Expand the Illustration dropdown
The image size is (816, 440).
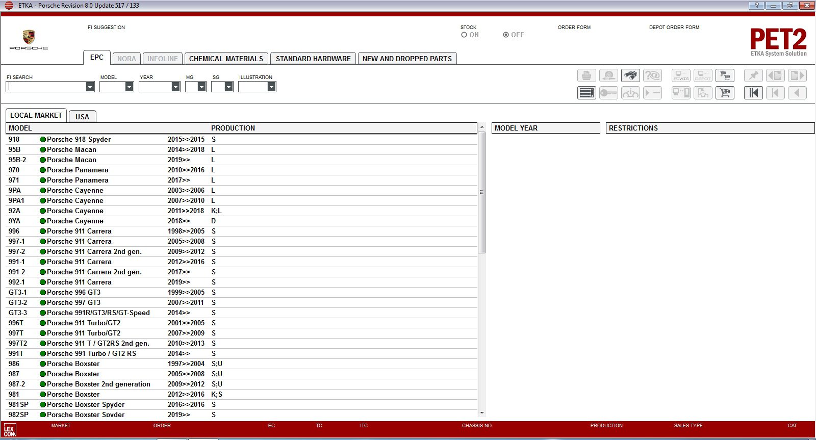(271, 87)
